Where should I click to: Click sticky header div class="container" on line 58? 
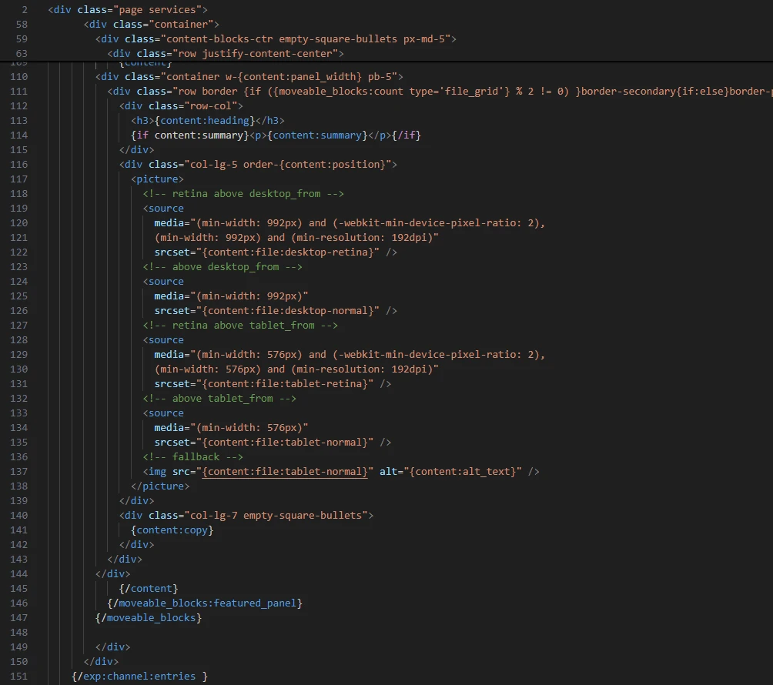tap(152, 24)
